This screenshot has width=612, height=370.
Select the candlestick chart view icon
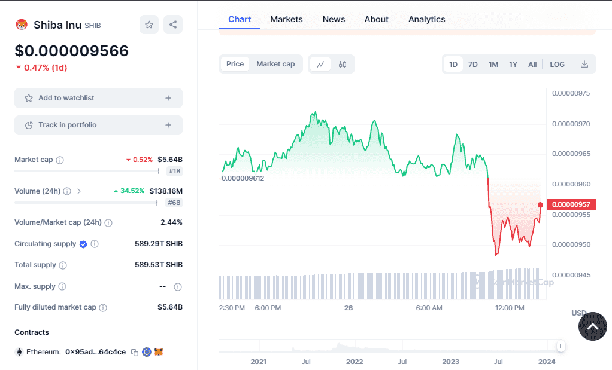(343, 65)
